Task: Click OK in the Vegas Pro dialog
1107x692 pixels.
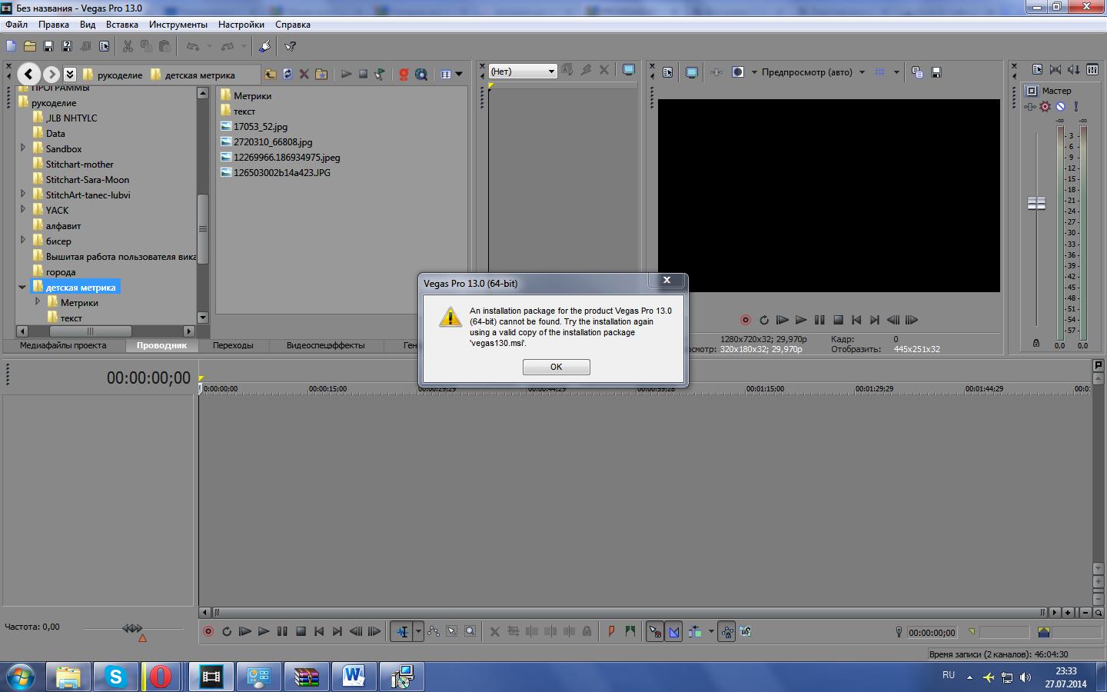Action: (557, 367)
